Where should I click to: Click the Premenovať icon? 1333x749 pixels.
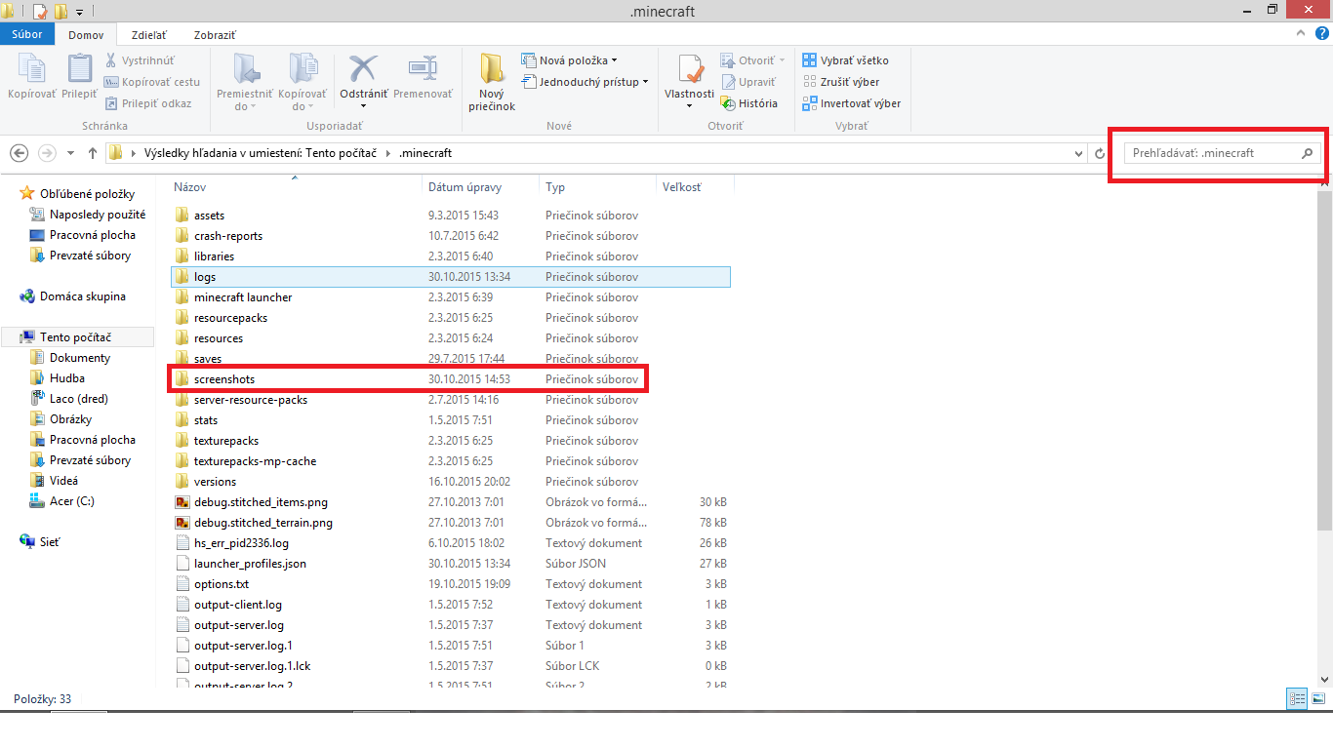coord(423,68)
